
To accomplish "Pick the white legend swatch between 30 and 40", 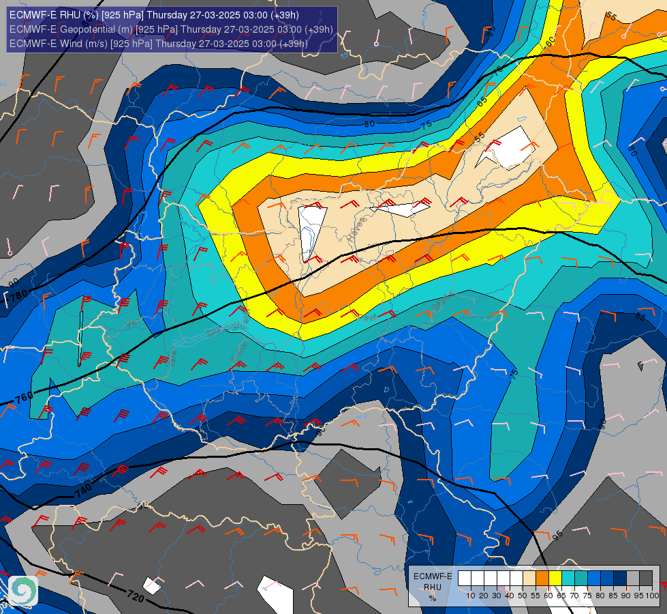I will point(503,578).
